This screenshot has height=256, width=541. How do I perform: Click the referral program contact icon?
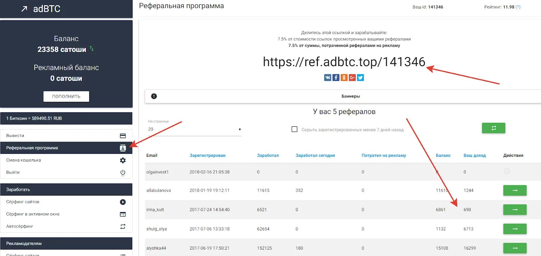click(123, 148)
